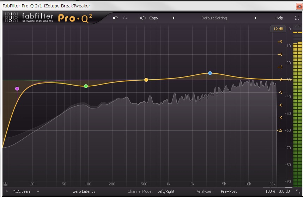Image resolution: width=303 pixels, height=197 pixels.
Task: Open the Help menu
Action: click(x=279, y=18)
